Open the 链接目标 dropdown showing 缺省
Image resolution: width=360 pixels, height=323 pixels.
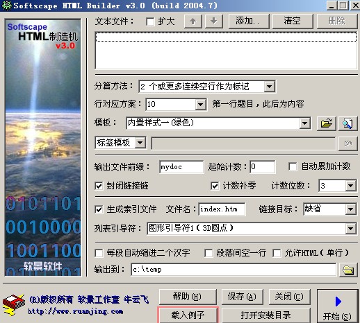click(350, 209)
